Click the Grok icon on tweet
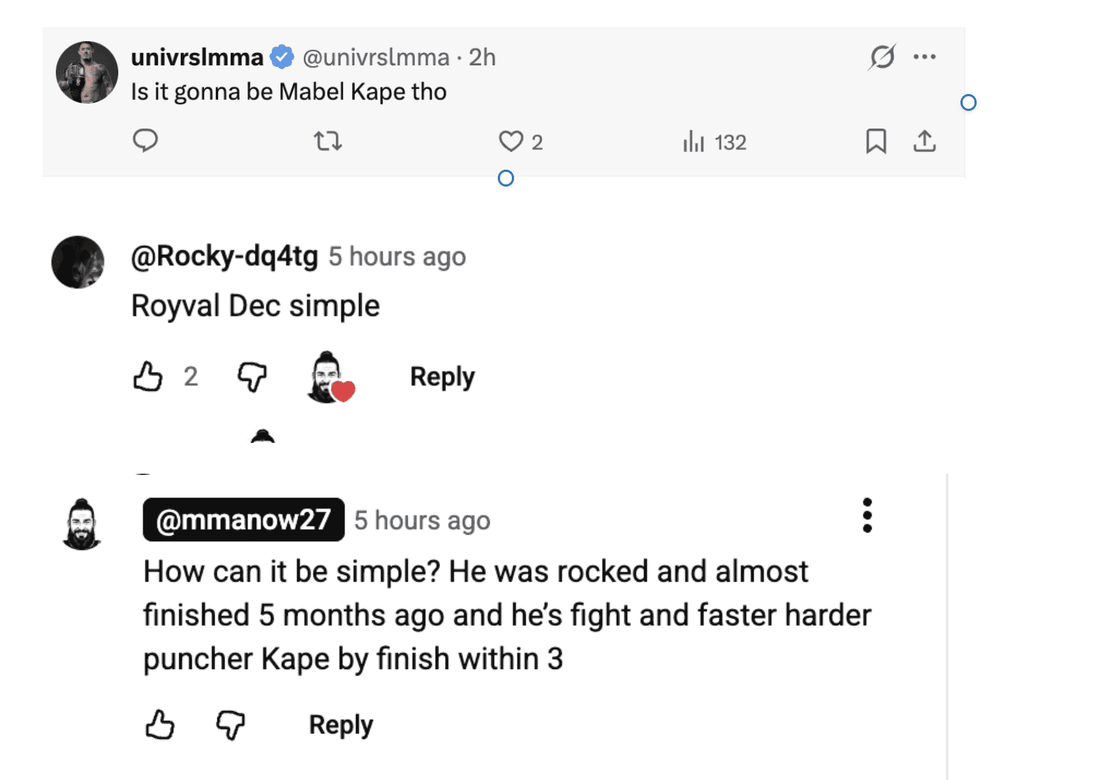 882,57
